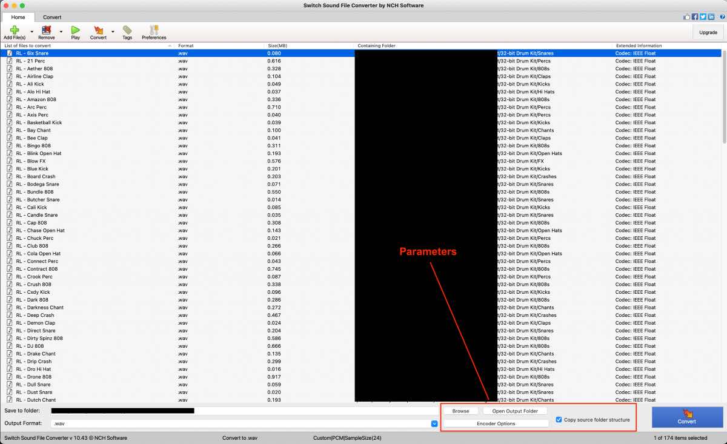
Task: Click file icon beside RL - Ali Kick
Action: 9,84
